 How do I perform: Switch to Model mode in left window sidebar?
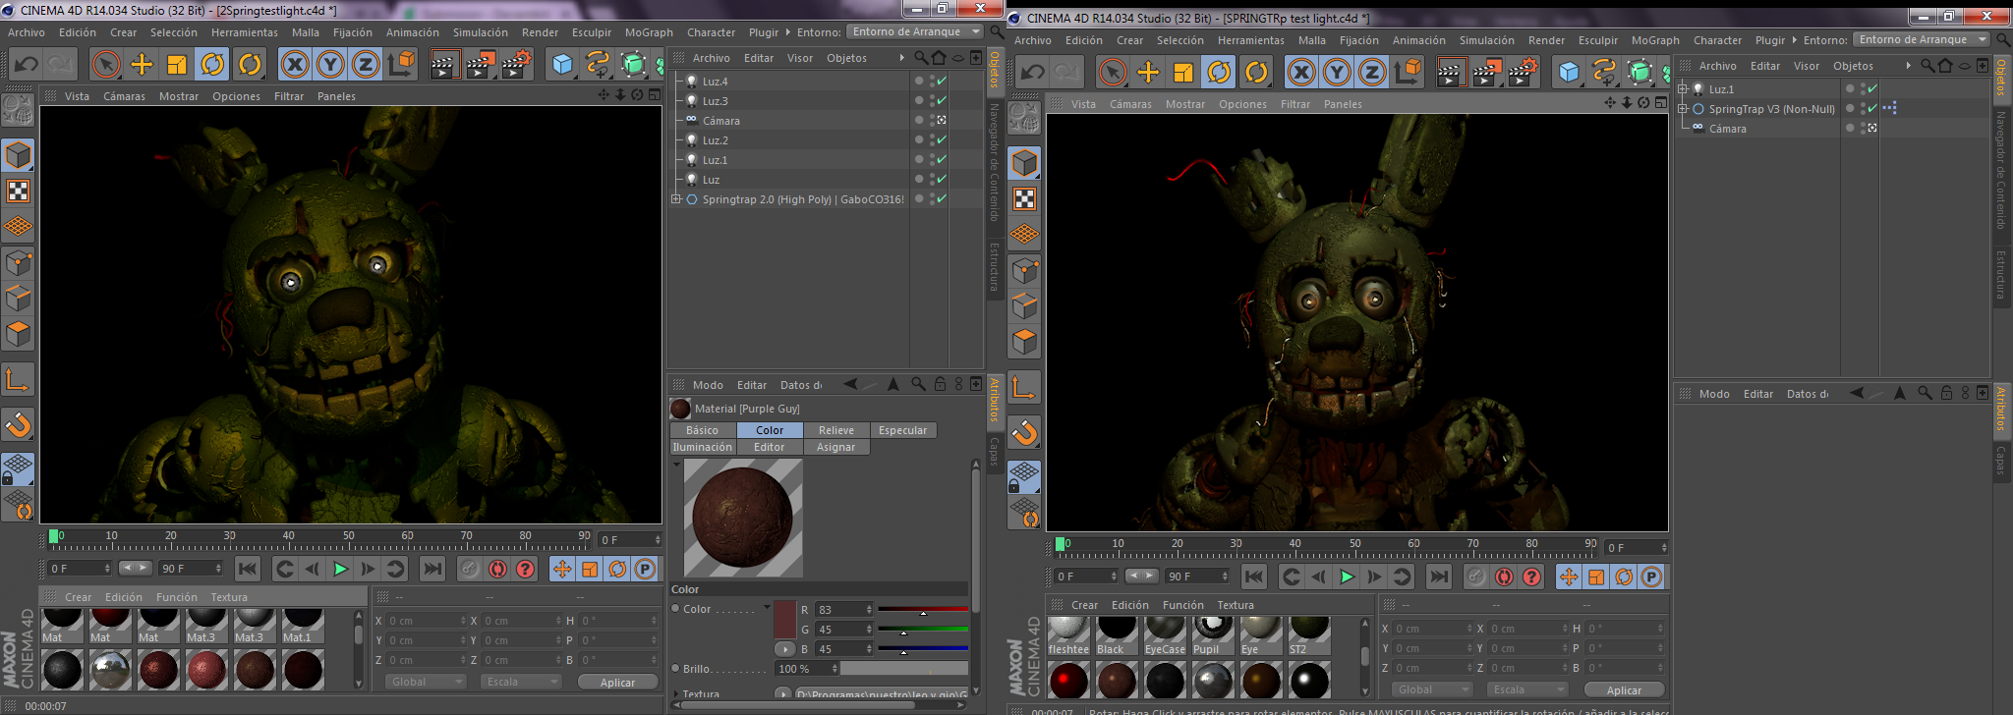tap(18, 155)
